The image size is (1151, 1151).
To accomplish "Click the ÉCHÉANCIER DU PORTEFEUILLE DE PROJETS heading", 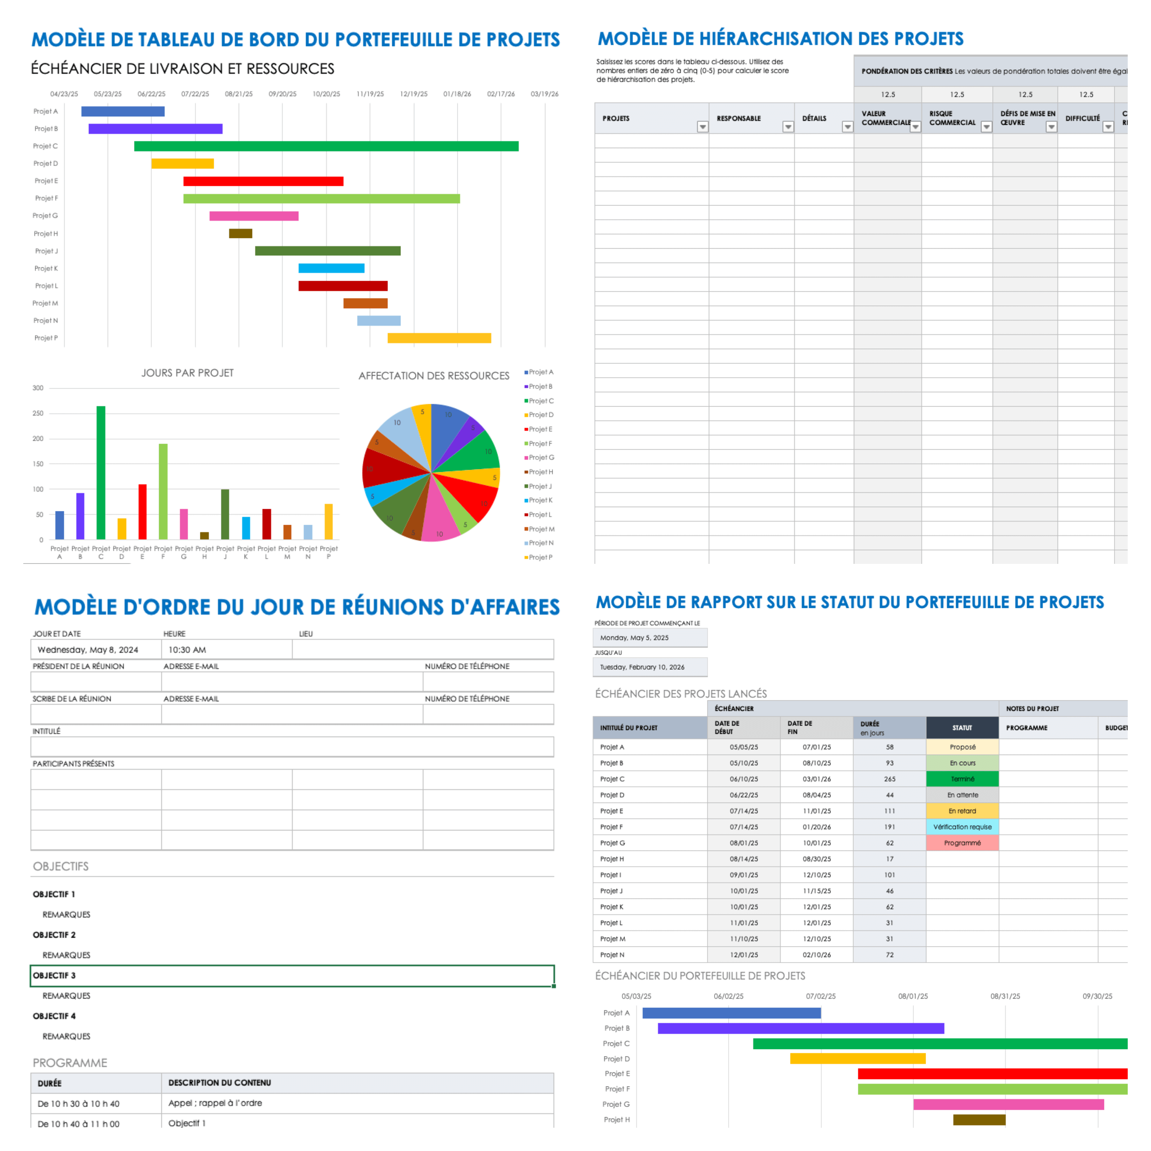I will pos(700,976).
